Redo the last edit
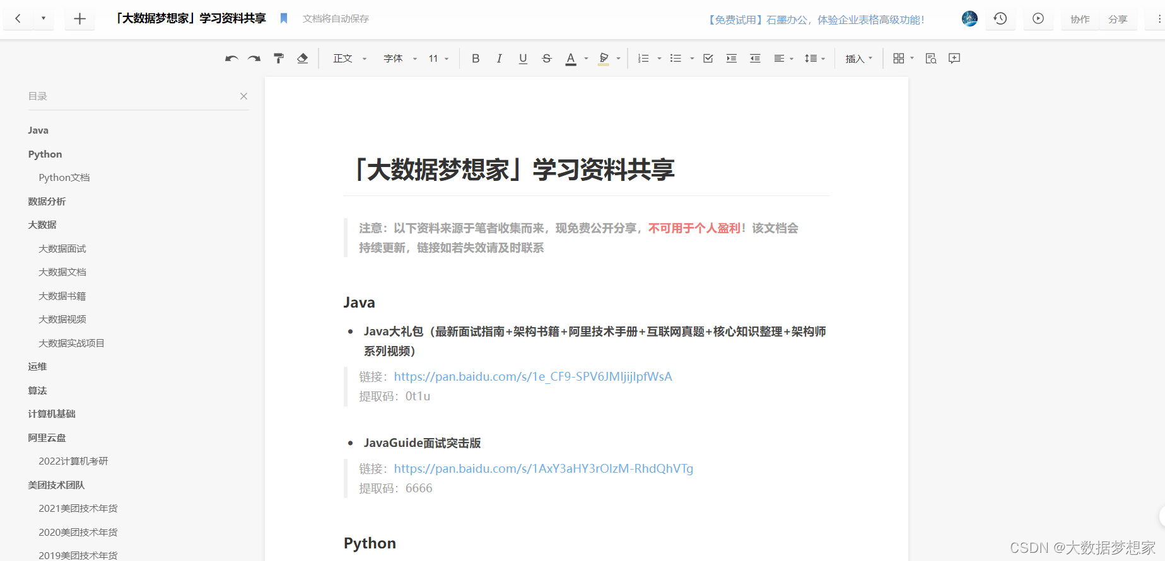 click(254, 59)
